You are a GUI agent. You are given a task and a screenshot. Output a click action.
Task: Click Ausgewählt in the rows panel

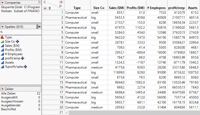point(9,97)
